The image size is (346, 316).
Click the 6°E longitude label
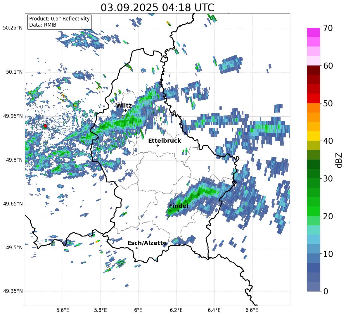click(x=138, y=310)
